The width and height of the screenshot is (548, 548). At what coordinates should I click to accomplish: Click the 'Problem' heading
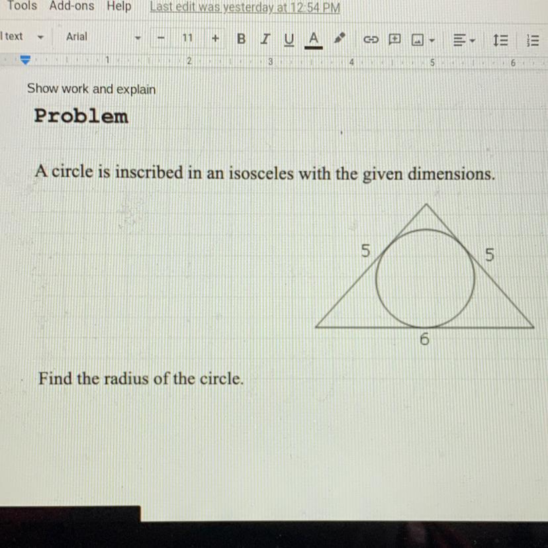pyautogui.click(x=81, y=116)
